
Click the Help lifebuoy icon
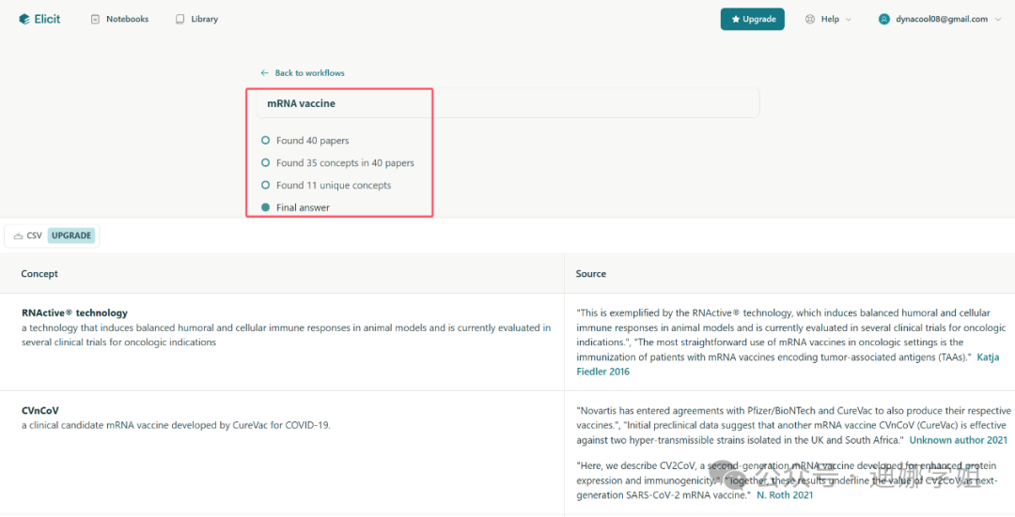click(810, 20)
